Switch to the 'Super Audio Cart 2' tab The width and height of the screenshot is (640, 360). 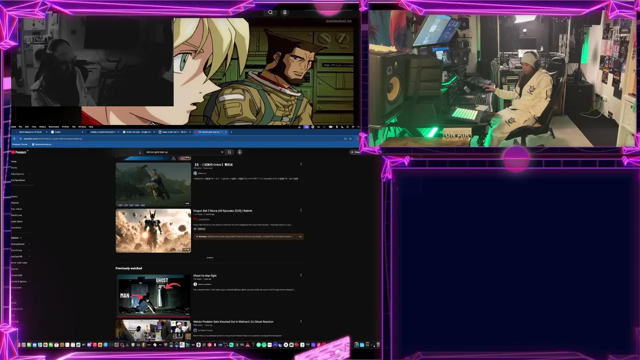pos(174,132)
